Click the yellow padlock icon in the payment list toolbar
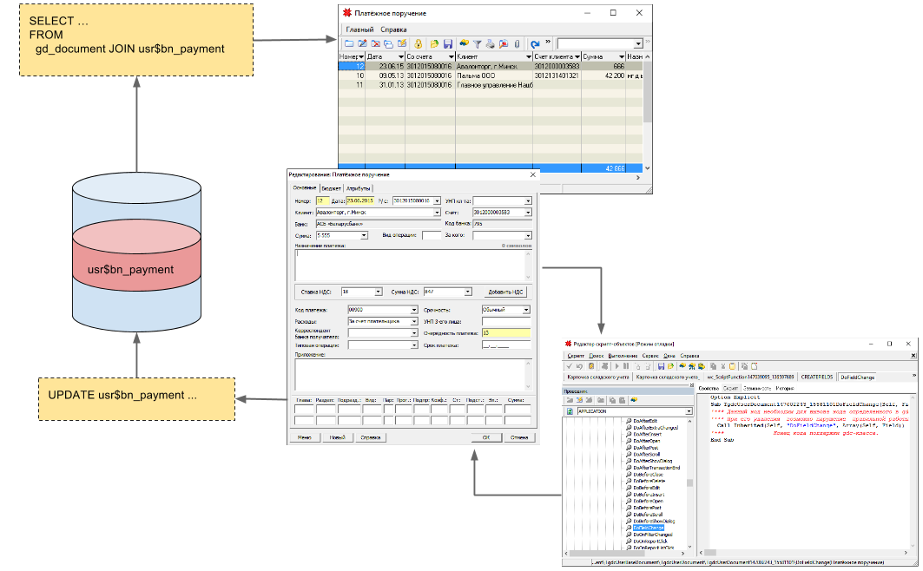The image size is (923, 571). pyautogui.click(x=418, y=44)
